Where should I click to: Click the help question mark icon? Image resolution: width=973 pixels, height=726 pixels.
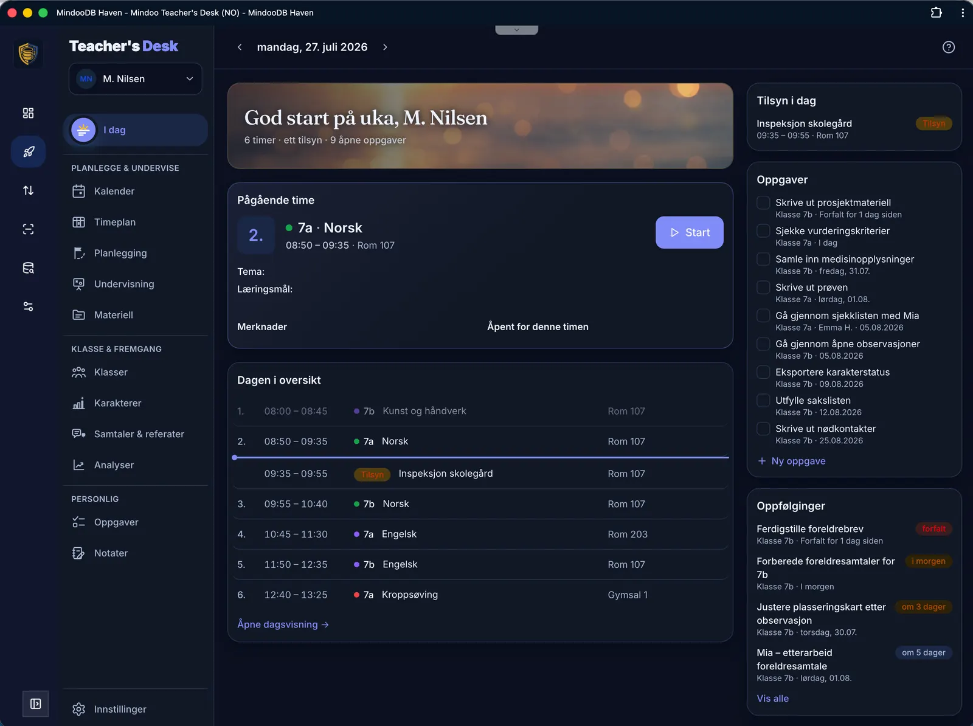pos(948,47)
